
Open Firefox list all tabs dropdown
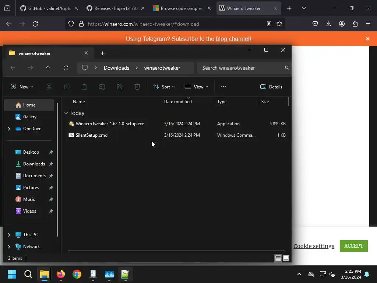pos(304,8)
